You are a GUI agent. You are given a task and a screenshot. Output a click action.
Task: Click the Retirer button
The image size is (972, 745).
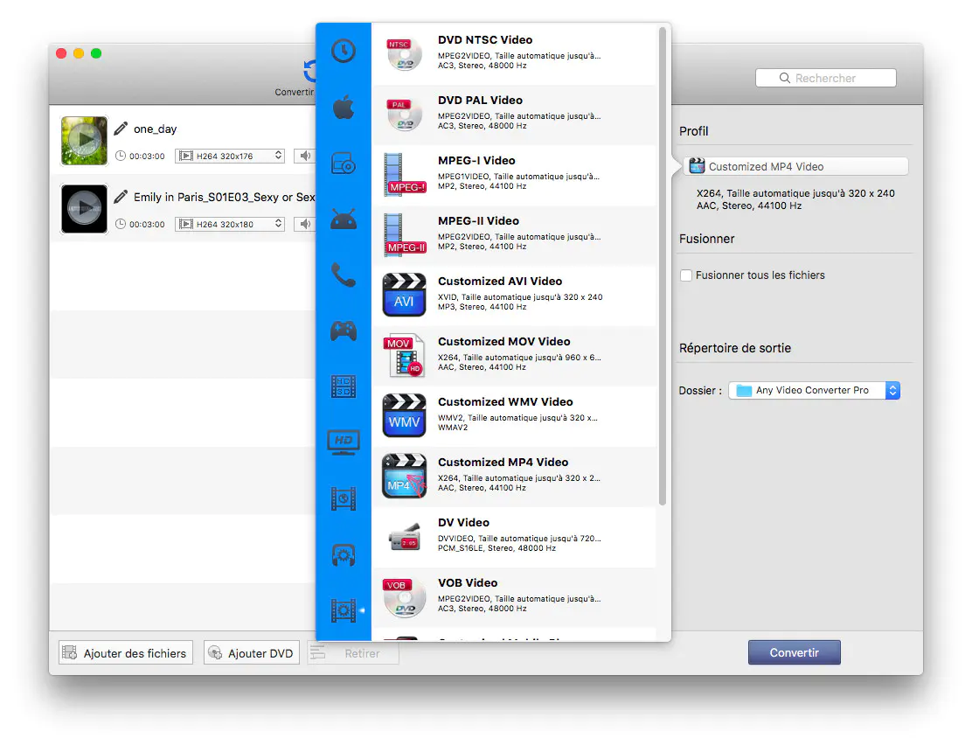tap(353, 653)
